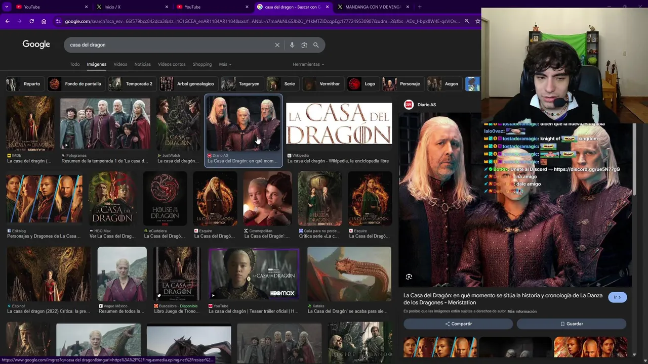Filter by Targaryen chip
Image resolution: width=648 pixels, height=364 pixels.
241,84
